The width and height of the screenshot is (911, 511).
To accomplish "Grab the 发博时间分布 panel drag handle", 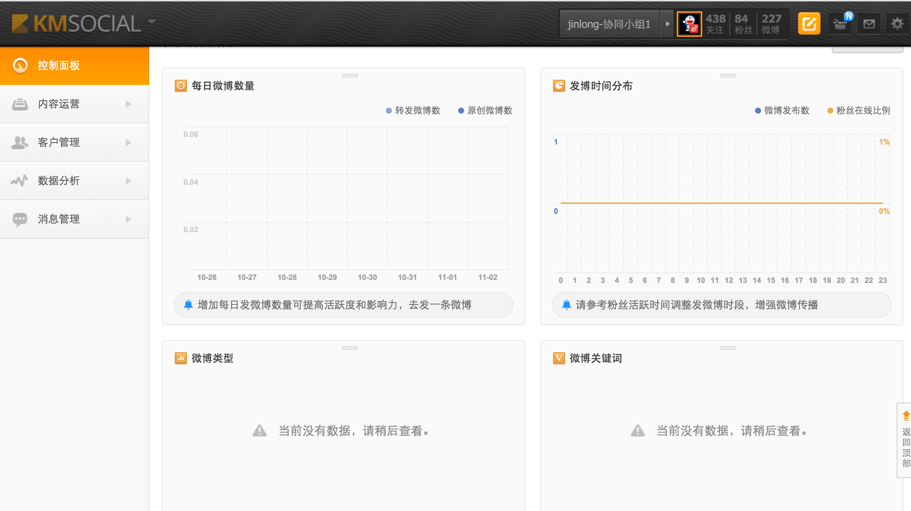I will (728, 76).
